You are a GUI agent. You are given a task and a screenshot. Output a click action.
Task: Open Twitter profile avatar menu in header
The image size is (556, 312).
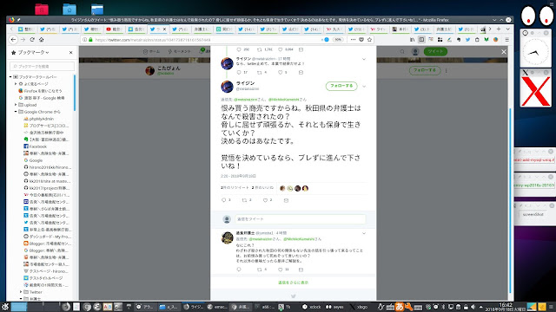[x=415, y=52]
